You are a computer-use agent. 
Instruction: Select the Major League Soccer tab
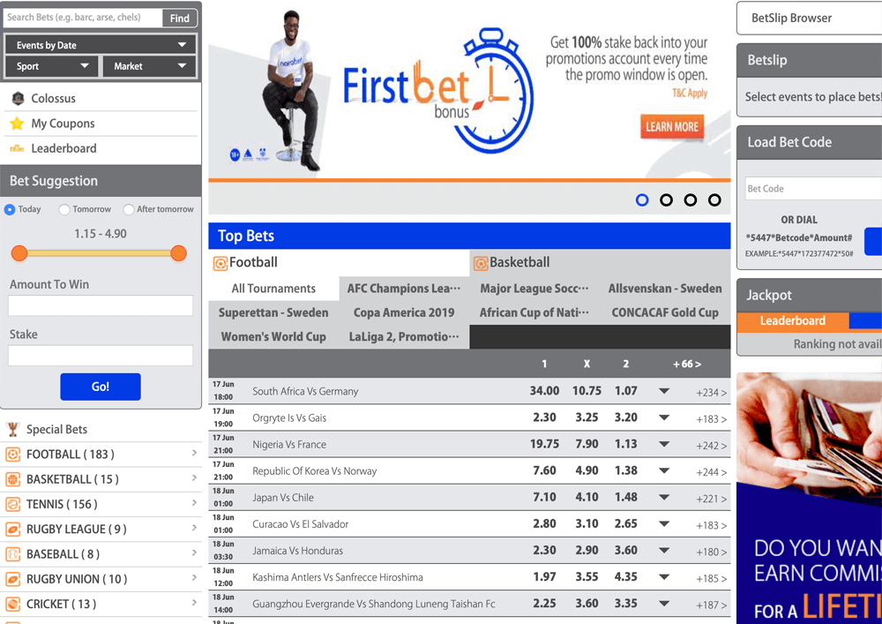click(534, 289)
